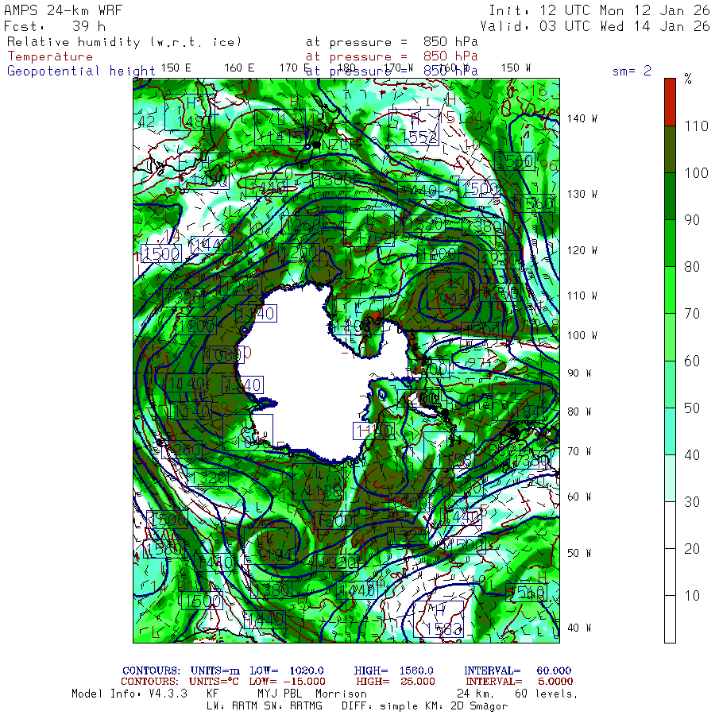This screenshot has width=715, height=715.
Task: Click the '90 W' longitude label
Action: [579, 373]
